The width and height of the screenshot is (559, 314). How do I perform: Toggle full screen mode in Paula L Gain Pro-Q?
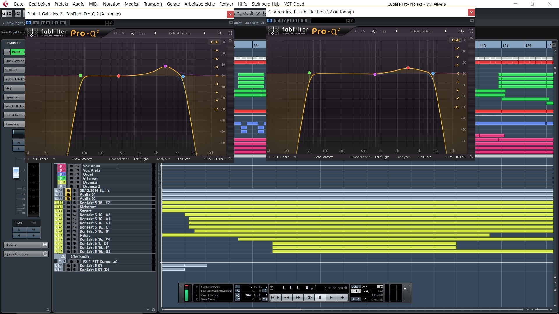pyautogui.click(x=230, y=33)
